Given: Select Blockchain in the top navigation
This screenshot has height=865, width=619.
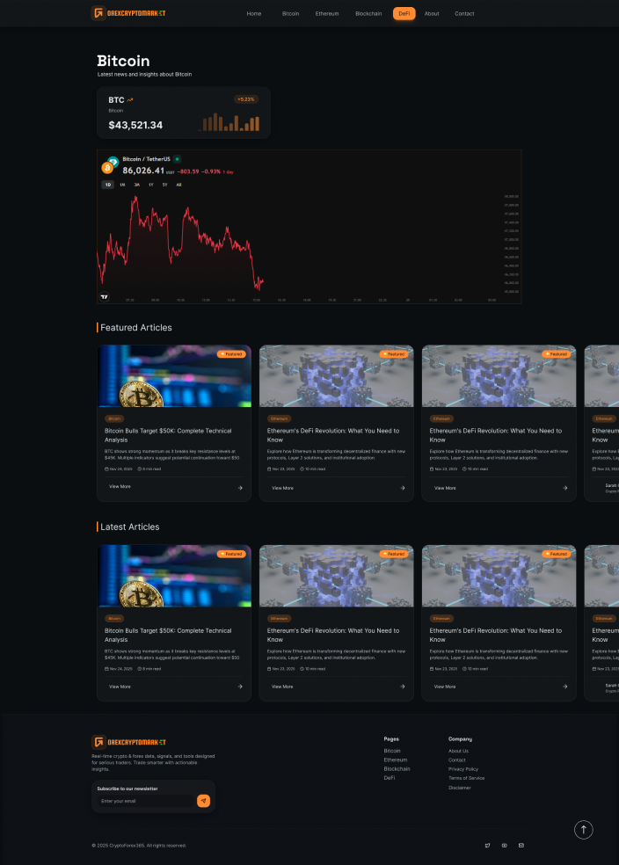Looking at the screenshot, I should pos(368,14).
